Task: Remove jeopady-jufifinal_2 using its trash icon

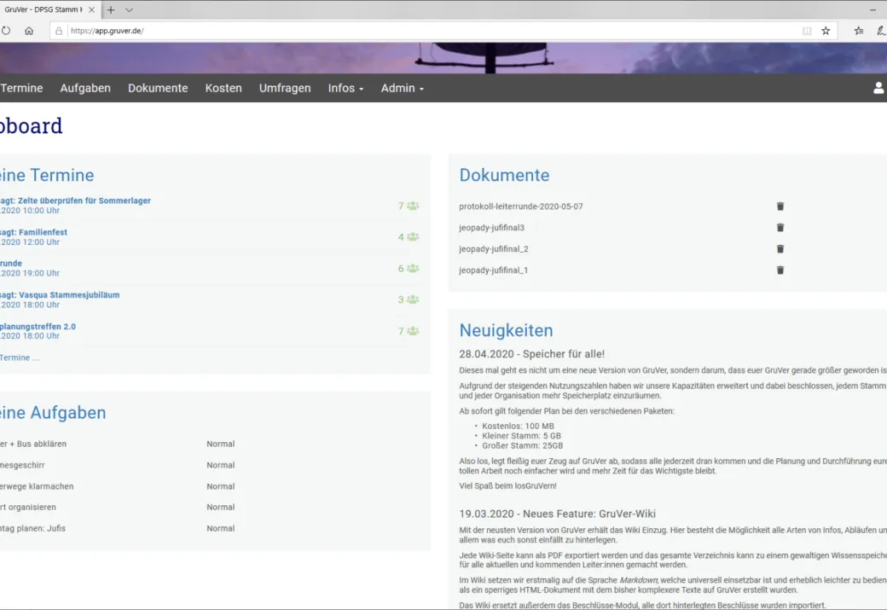Action: [780, 249]
